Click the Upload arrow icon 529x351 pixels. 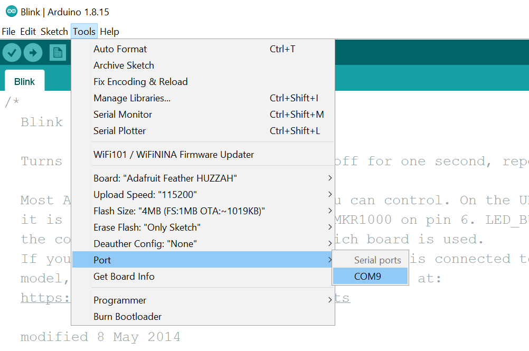tap(33, 53)
